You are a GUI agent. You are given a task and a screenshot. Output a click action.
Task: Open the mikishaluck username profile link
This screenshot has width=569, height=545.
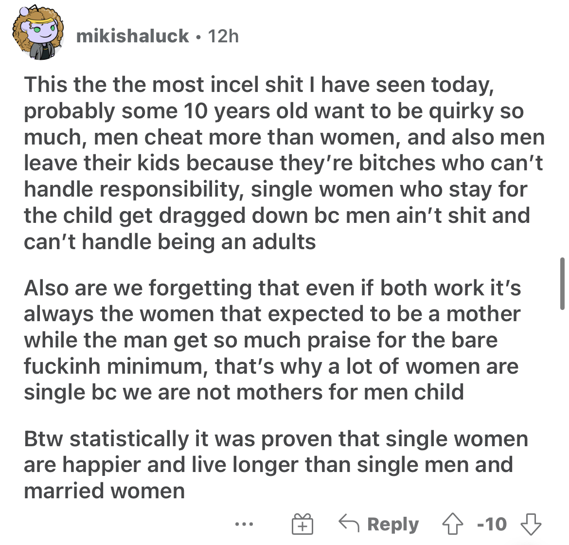point(132,36)
